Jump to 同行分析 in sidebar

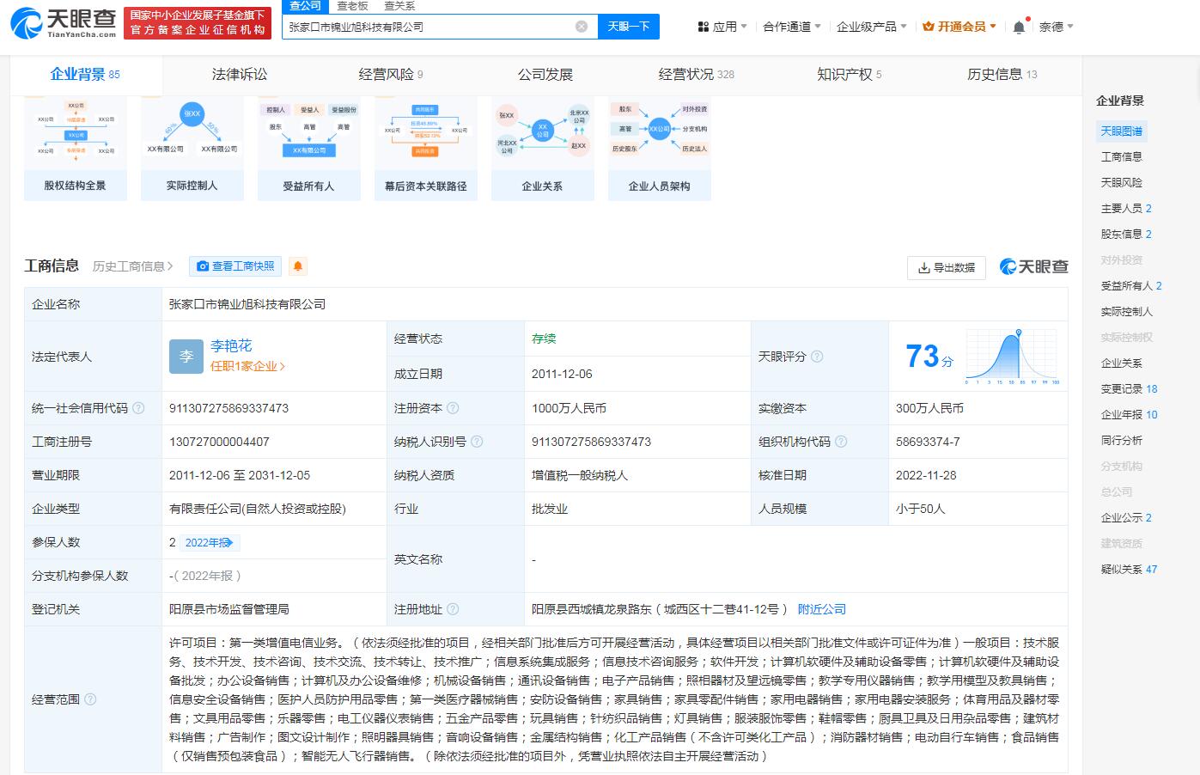[1122, 441]
